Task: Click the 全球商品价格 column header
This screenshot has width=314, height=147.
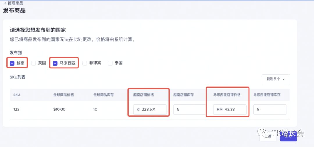Action: coord(63,95)
